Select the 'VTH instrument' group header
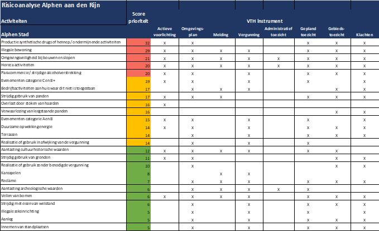Screen dimensions: 379x231 point(265,21)
